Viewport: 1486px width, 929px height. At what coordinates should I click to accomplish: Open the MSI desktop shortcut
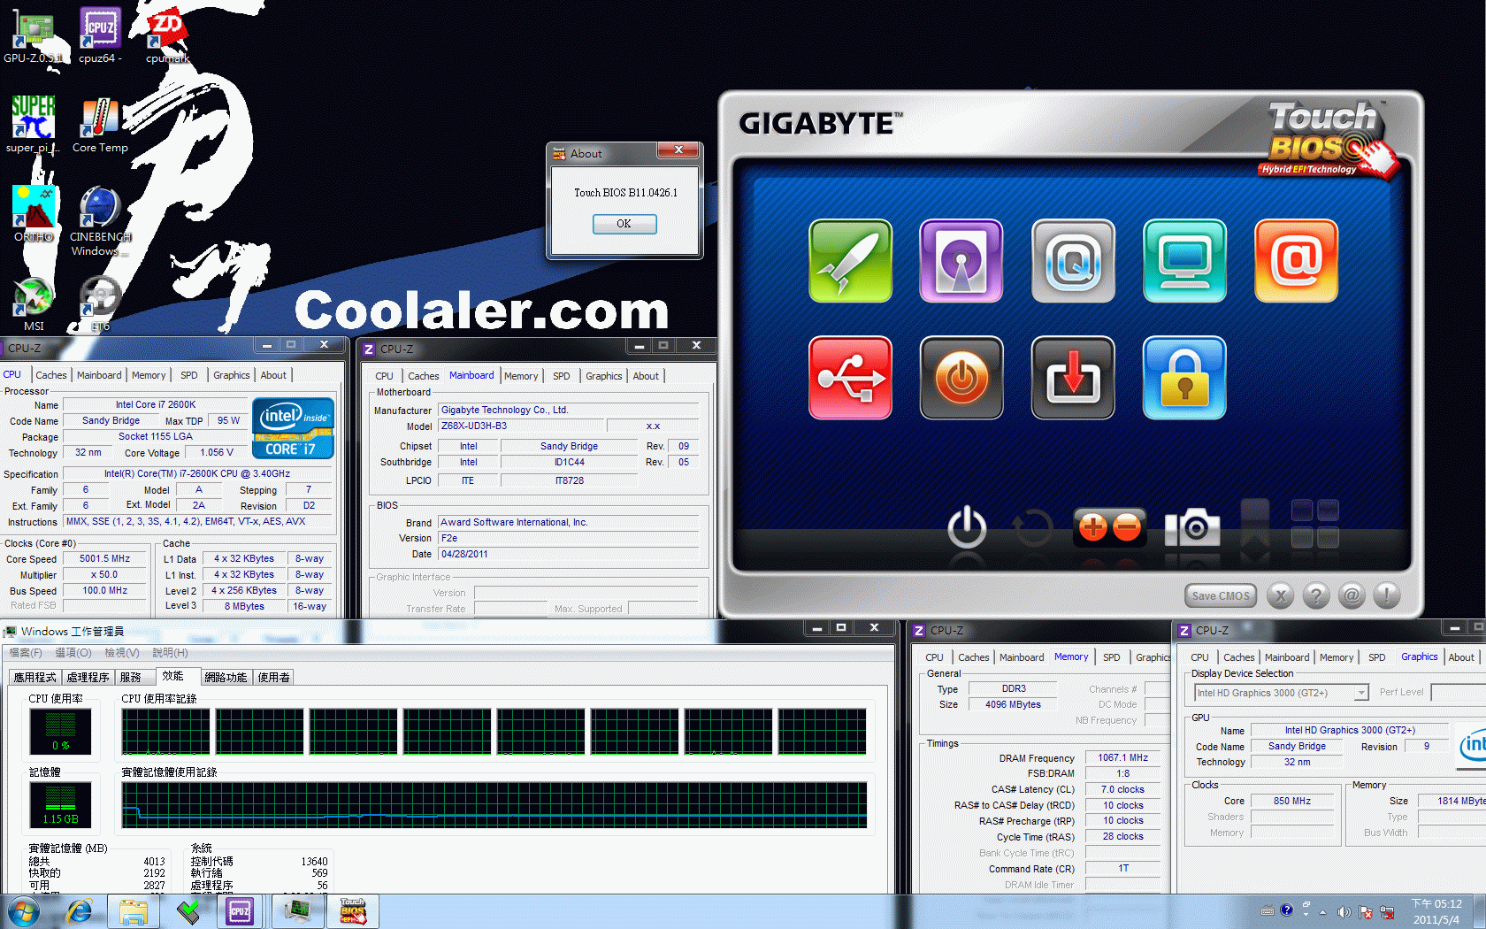(33, 303)
